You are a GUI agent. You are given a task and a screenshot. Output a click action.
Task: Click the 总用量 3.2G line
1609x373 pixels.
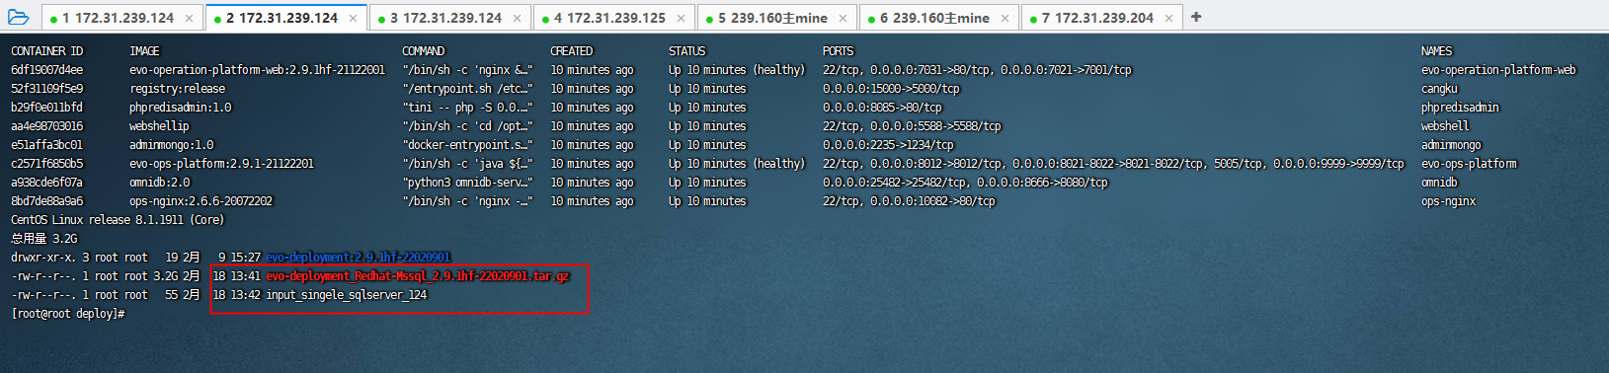pos(44,239)
